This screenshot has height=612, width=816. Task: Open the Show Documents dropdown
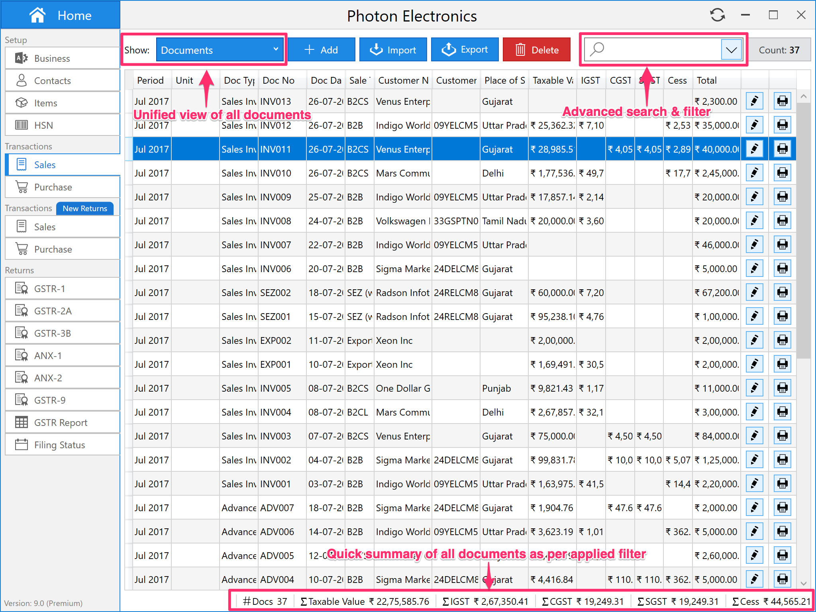pyautogui.click(x=220, y=50)
